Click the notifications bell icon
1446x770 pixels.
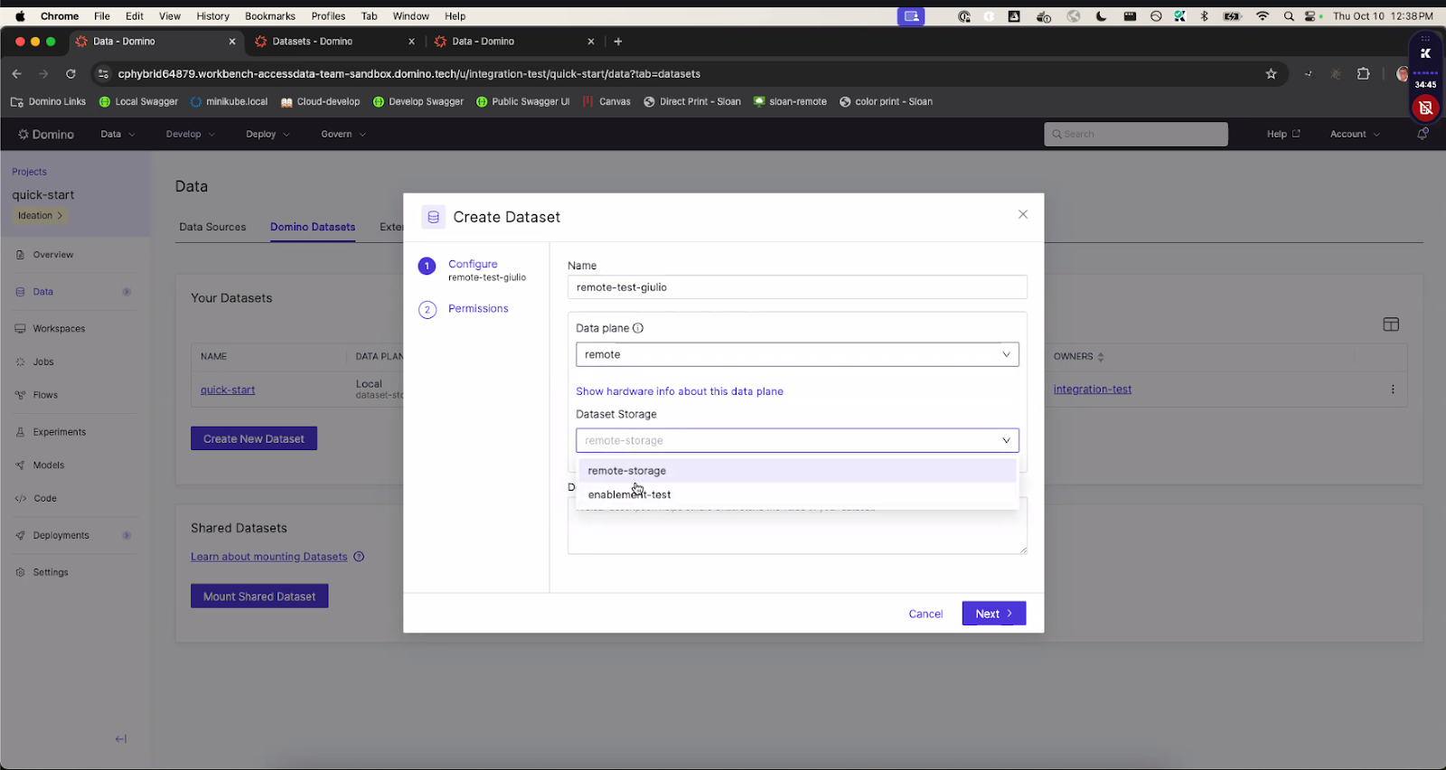coord(1423,134)
